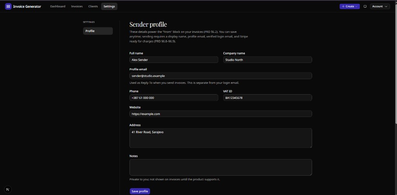Click the Website label
Image resolution: width=397 pixels, height=195 pixels.
[x=135, y=107]
